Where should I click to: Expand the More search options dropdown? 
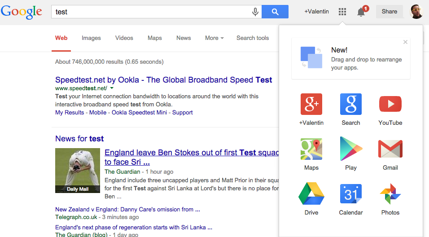coord(214,38)
